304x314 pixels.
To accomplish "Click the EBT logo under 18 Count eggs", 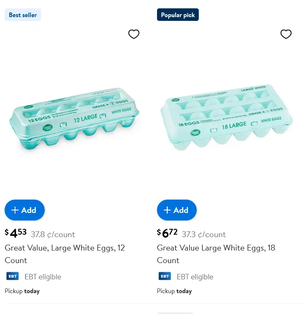I will 165,276.
